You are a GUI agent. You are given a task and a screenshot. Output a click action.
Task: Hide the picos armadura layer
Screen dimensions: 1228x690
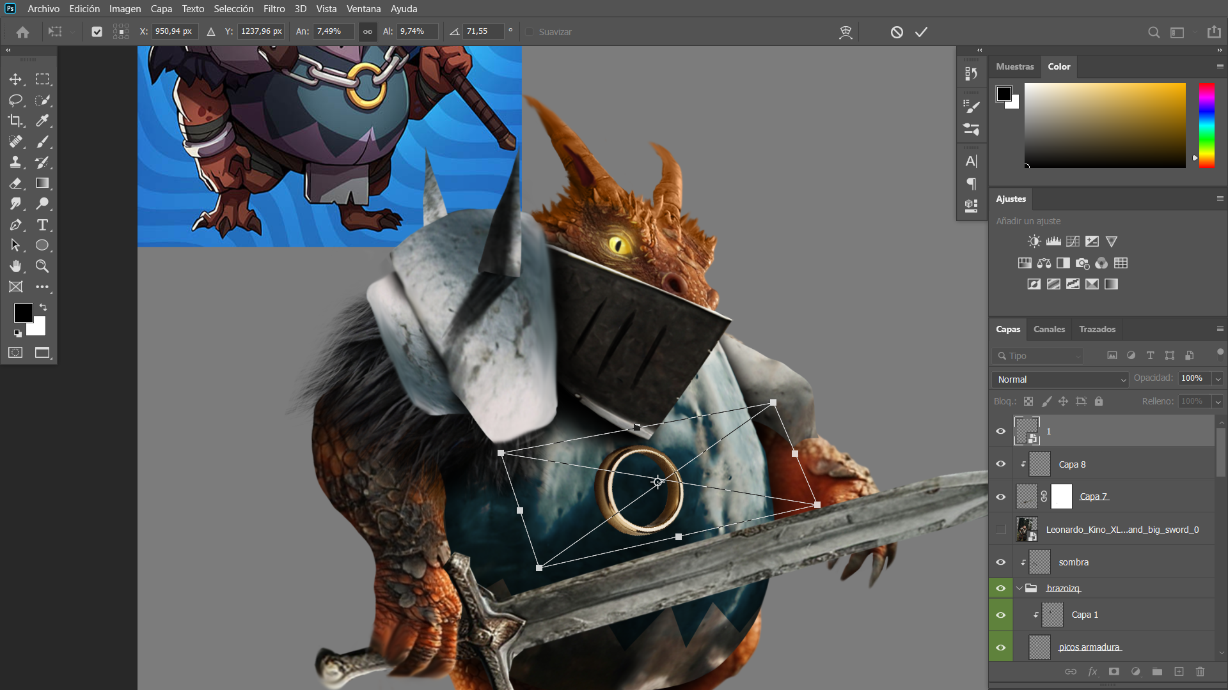coord(1001,648)
